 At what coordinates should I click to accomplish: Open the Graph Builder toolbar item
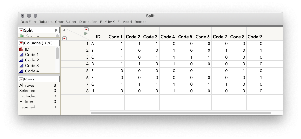66,22
